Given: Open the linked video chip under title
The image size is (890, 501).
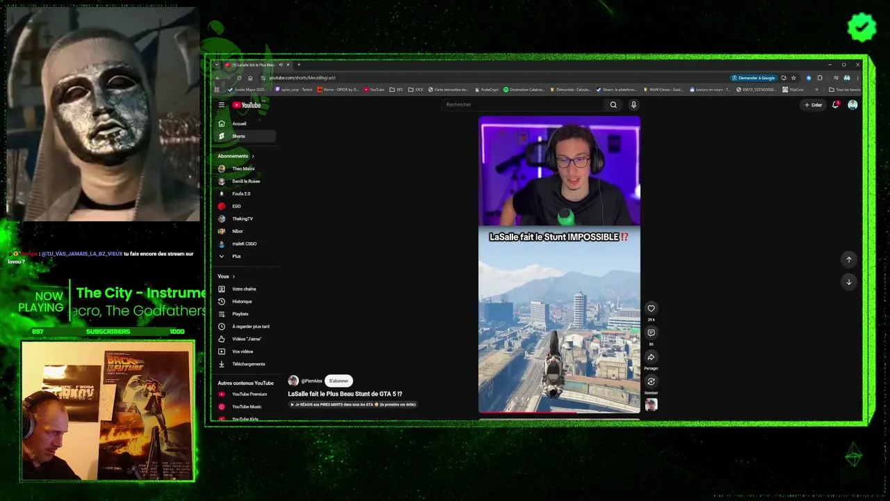Looking at the screenshot, I should [x=353, y=404].
